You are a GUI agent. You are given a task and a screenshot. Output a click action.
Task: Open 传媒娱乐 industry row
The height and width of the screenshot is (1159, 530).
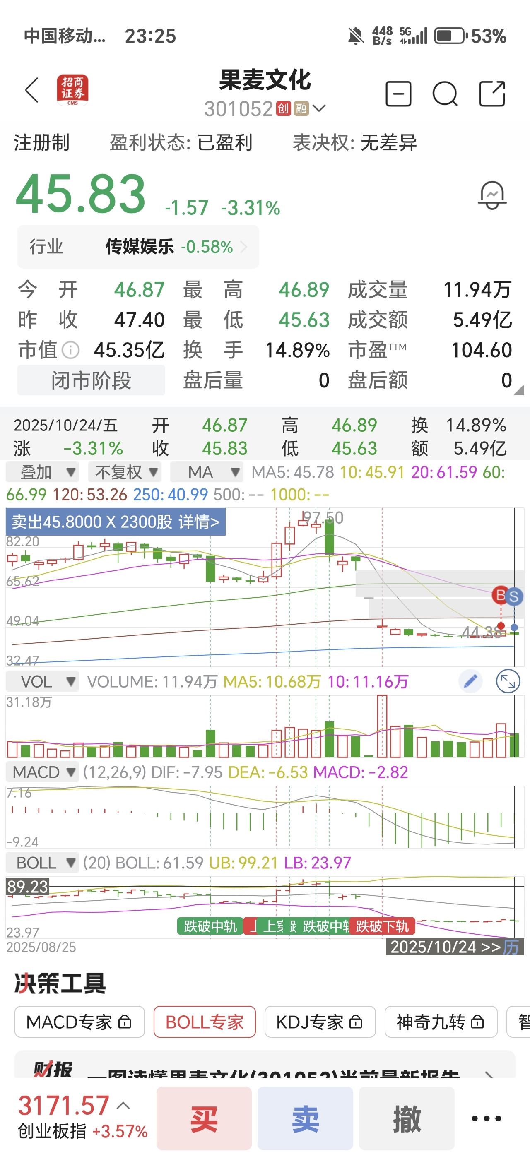point(138,247)
